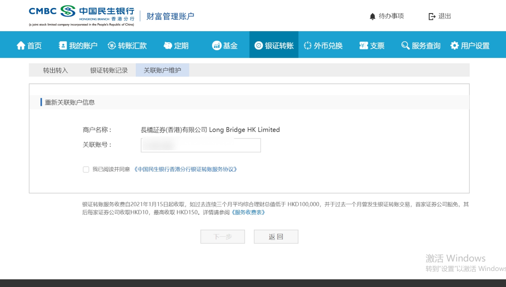
Task: Switch to the 转出转入 tab
Action: (55, 70)
